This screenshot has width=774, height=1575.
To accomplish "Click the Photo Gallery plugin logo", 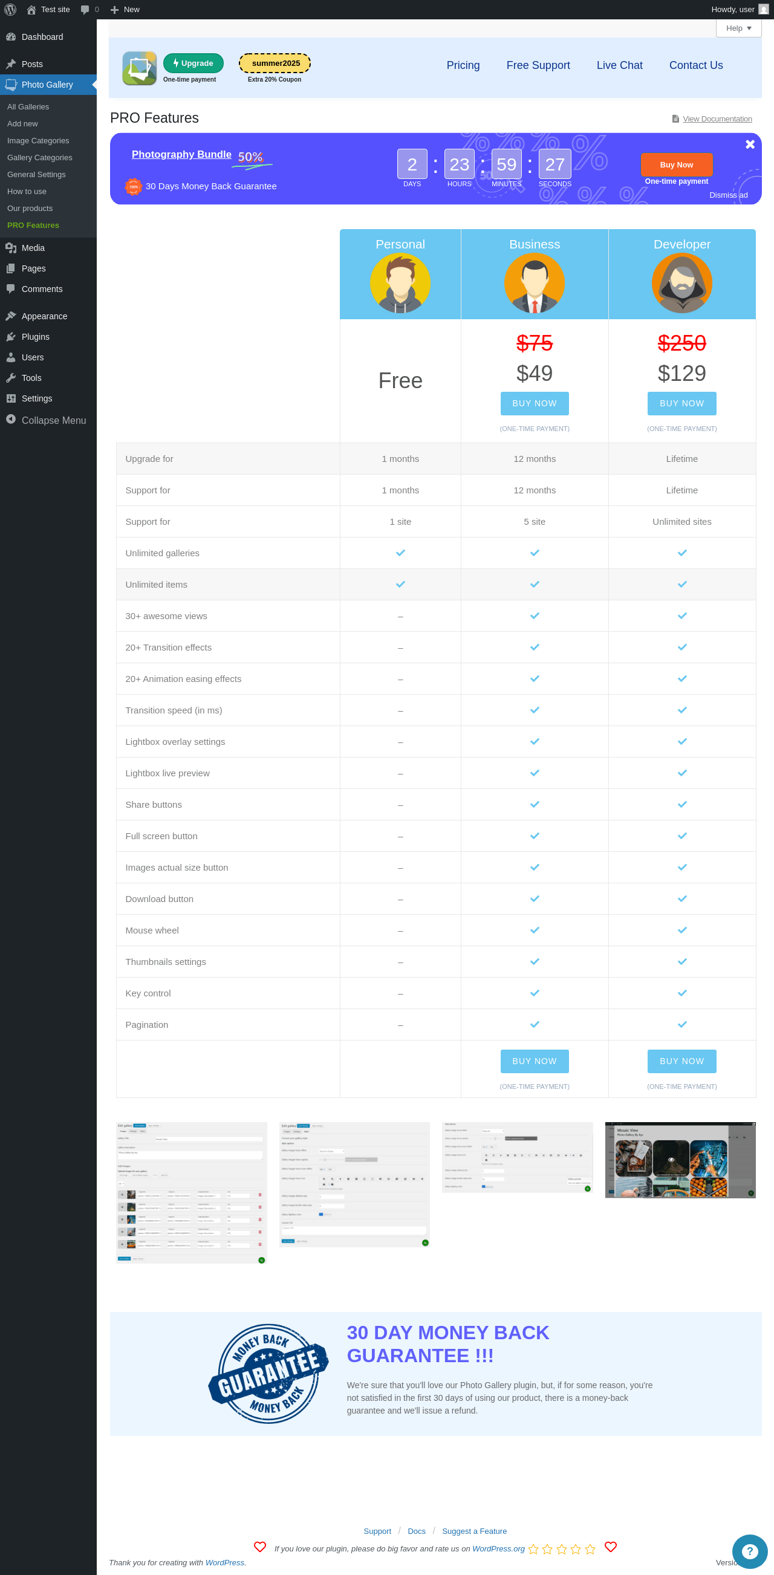I will pos(140,68).
